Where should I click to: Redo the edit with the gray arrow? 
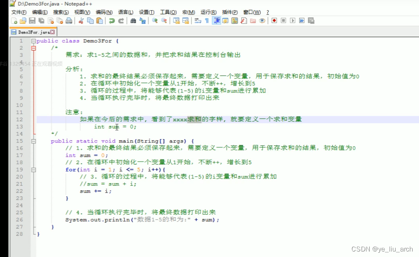click(x=121, y=21)
